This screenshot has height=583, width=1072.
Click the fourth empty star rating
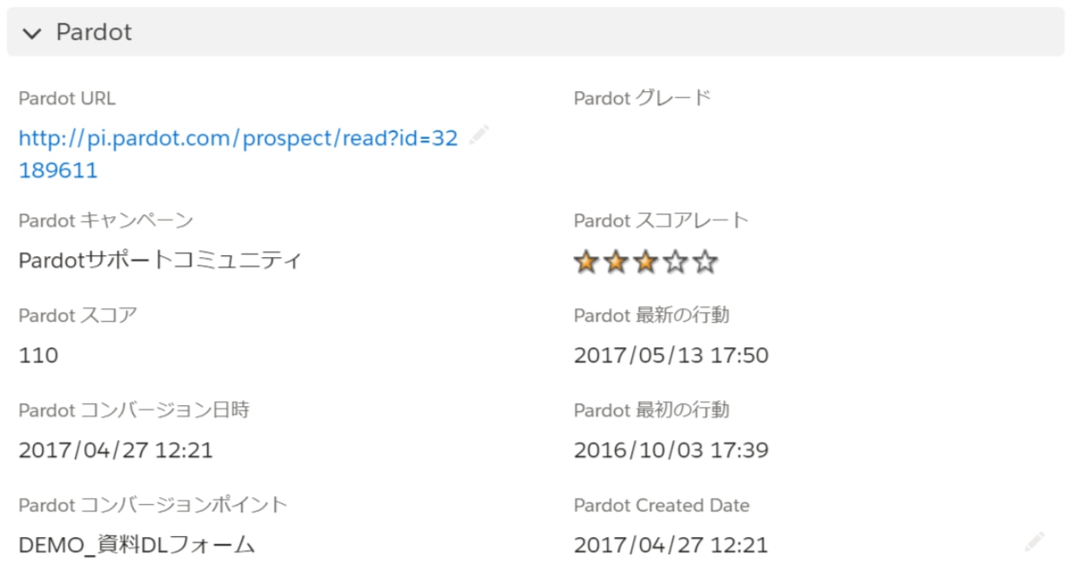click(x=675, y=263)
